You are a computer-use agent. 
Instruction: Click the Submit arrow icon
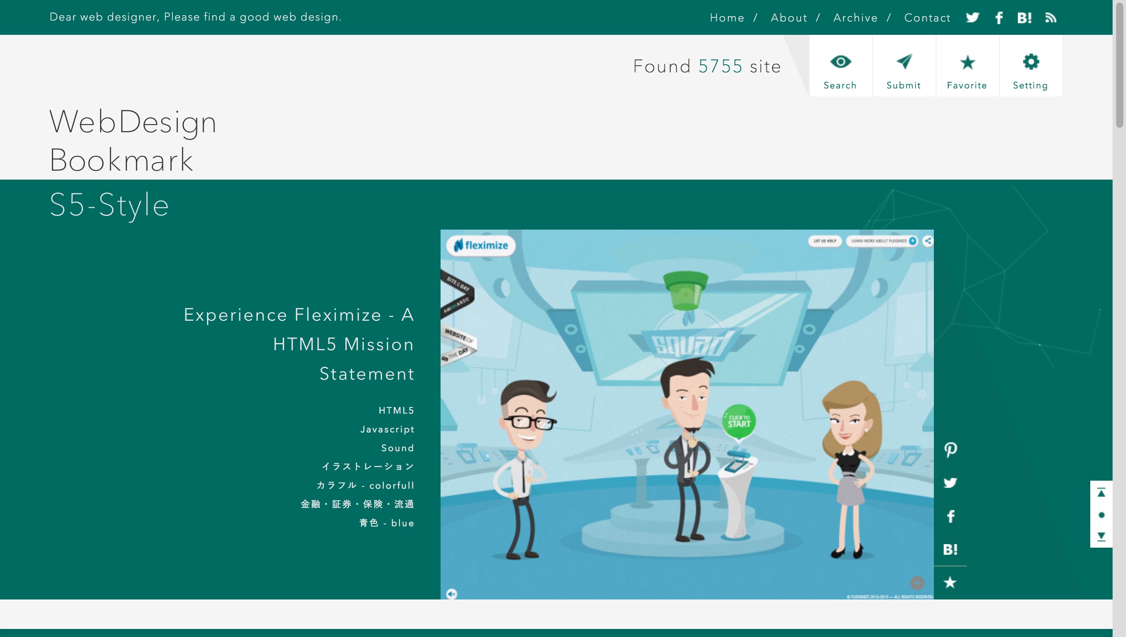(903, 62)
